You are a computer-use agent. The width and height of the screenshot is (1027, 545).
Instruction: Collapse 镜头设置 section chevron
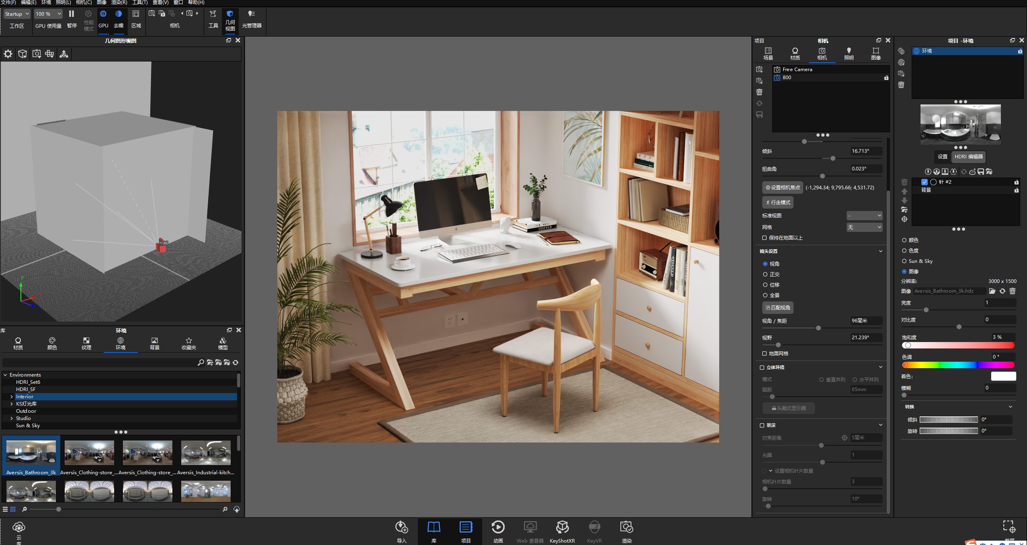[x=880, y=251]
